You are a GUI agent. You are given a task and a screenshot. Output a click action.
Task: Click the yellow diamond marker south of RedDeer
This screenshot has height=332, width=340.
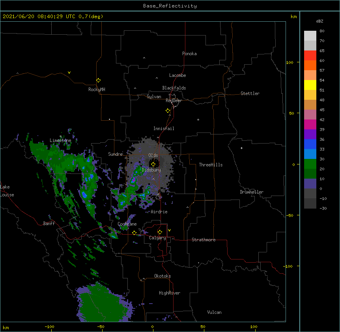pos(168,111)
